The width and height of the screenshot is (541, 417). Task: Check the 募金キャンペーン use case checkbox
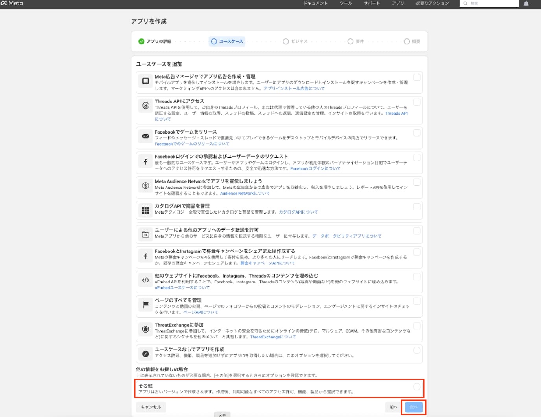(417, 252)
